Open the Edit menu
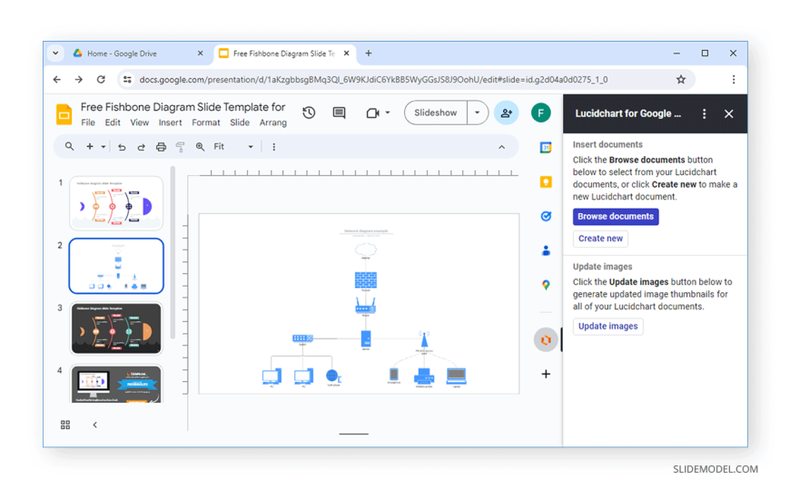The width and height of the screenshot is (790, 489). [x=113, y=122]
